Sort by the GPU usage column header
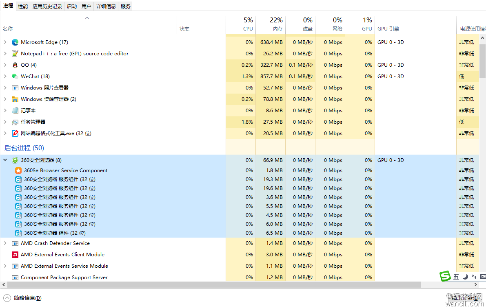This screenshot has height=308, width=486. coord(360,25)
